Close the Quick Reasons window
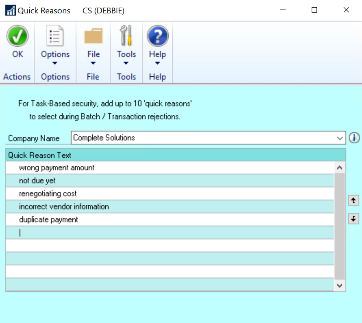The height and width of the screenshot is (323, 362). (x=346, y=10)
